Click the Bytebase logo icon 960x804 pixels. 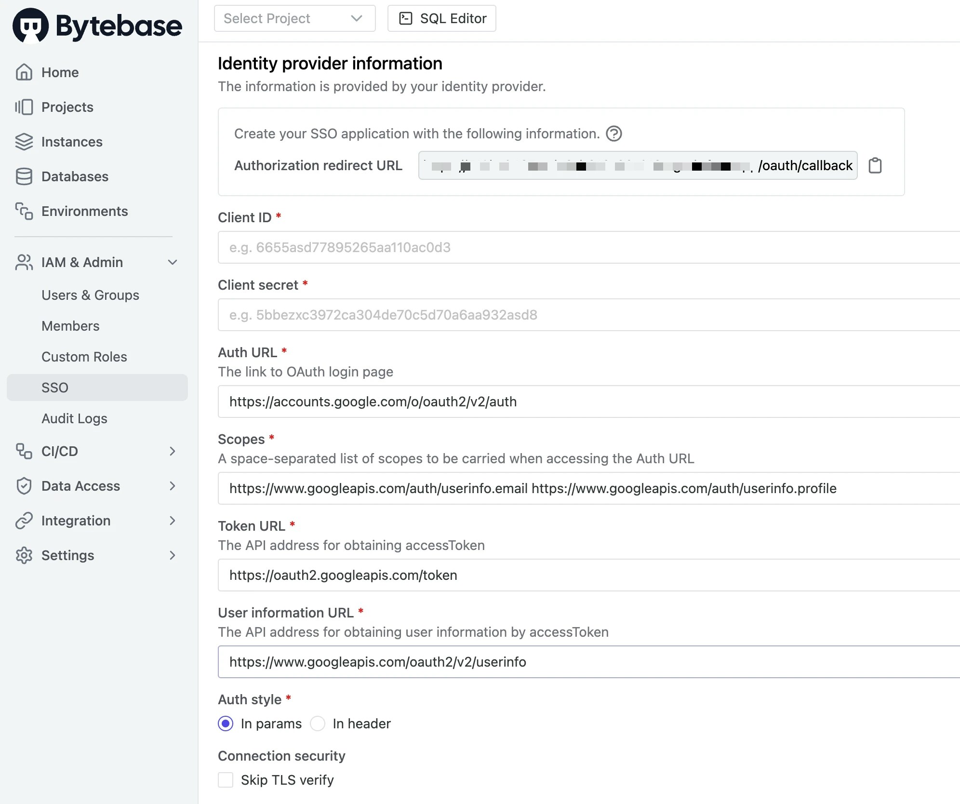[x=30, y=26]
